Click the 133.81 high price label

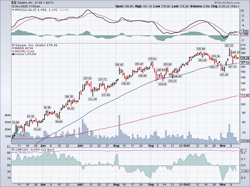tap(87, 78)
